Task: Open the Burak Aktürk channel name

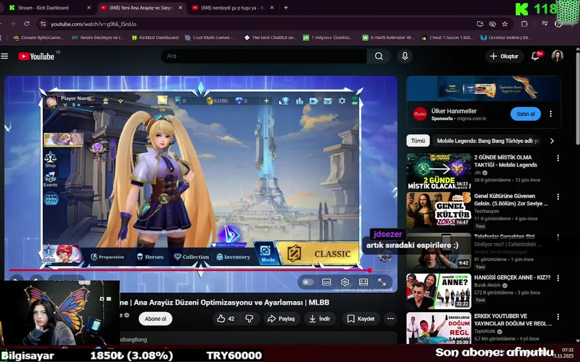Action: [487, 285]
